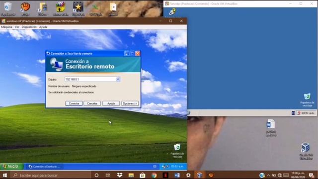Click the XP tray clock 03:51 a.m.
The height and width of the screenshot is (179, 318).
tap(177, 167)
